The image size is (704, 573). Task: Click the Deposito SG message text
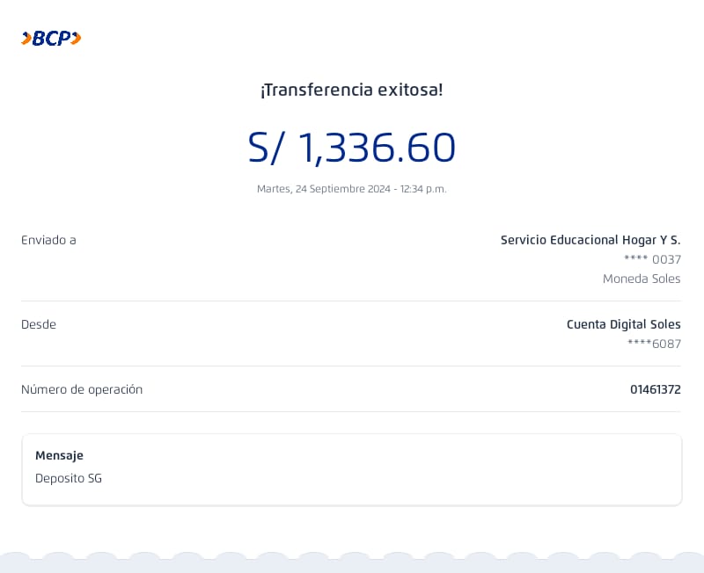tap(69, 479)
